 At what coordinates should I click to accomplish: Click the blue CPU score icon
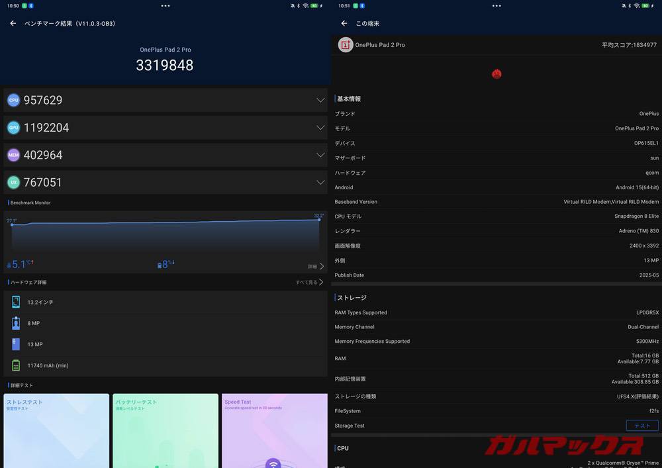(x=14, y=100)
